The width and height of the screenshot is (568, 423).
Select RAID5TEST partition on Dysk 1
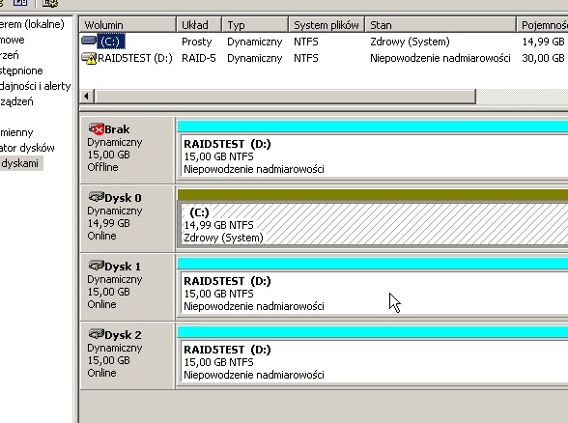[x=373, y=294]
